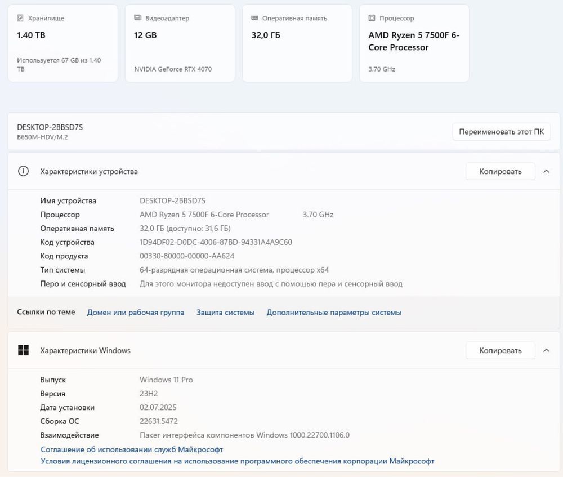Click the Взаимодействие label

point(69,435)
